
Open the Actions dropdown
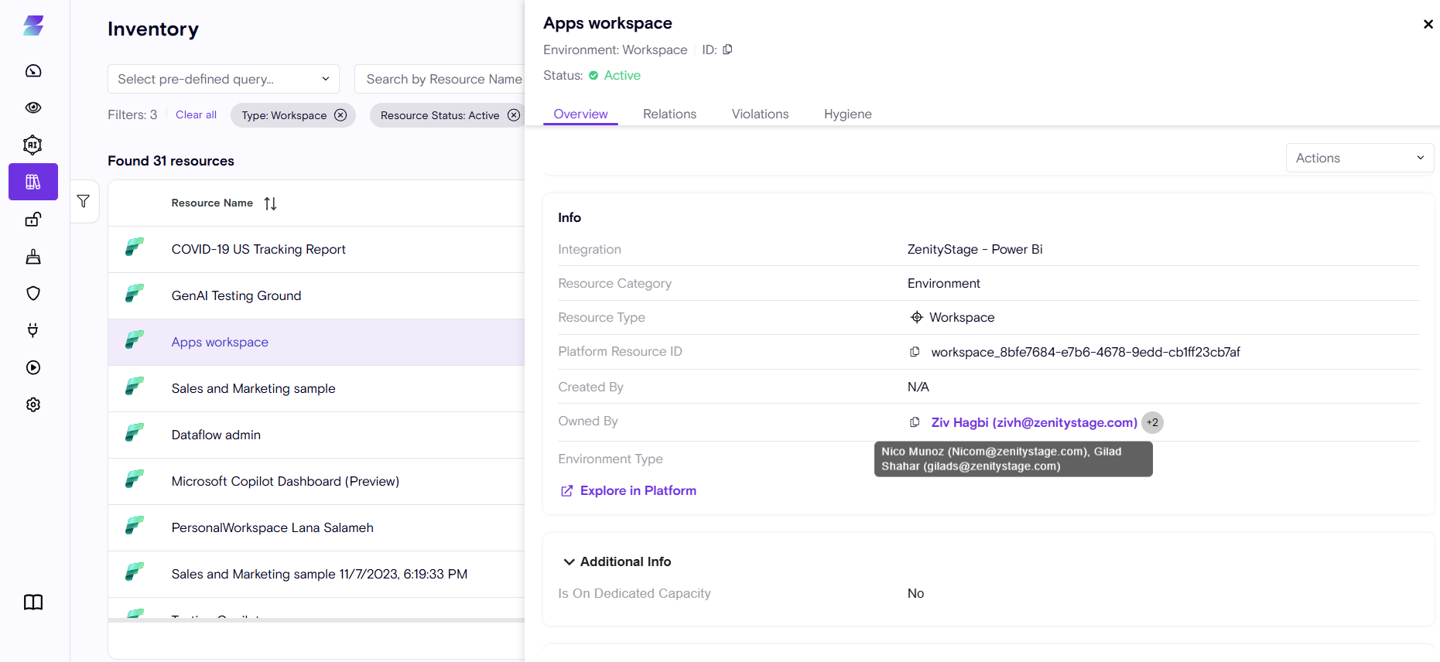click(x=1359, y=158)
